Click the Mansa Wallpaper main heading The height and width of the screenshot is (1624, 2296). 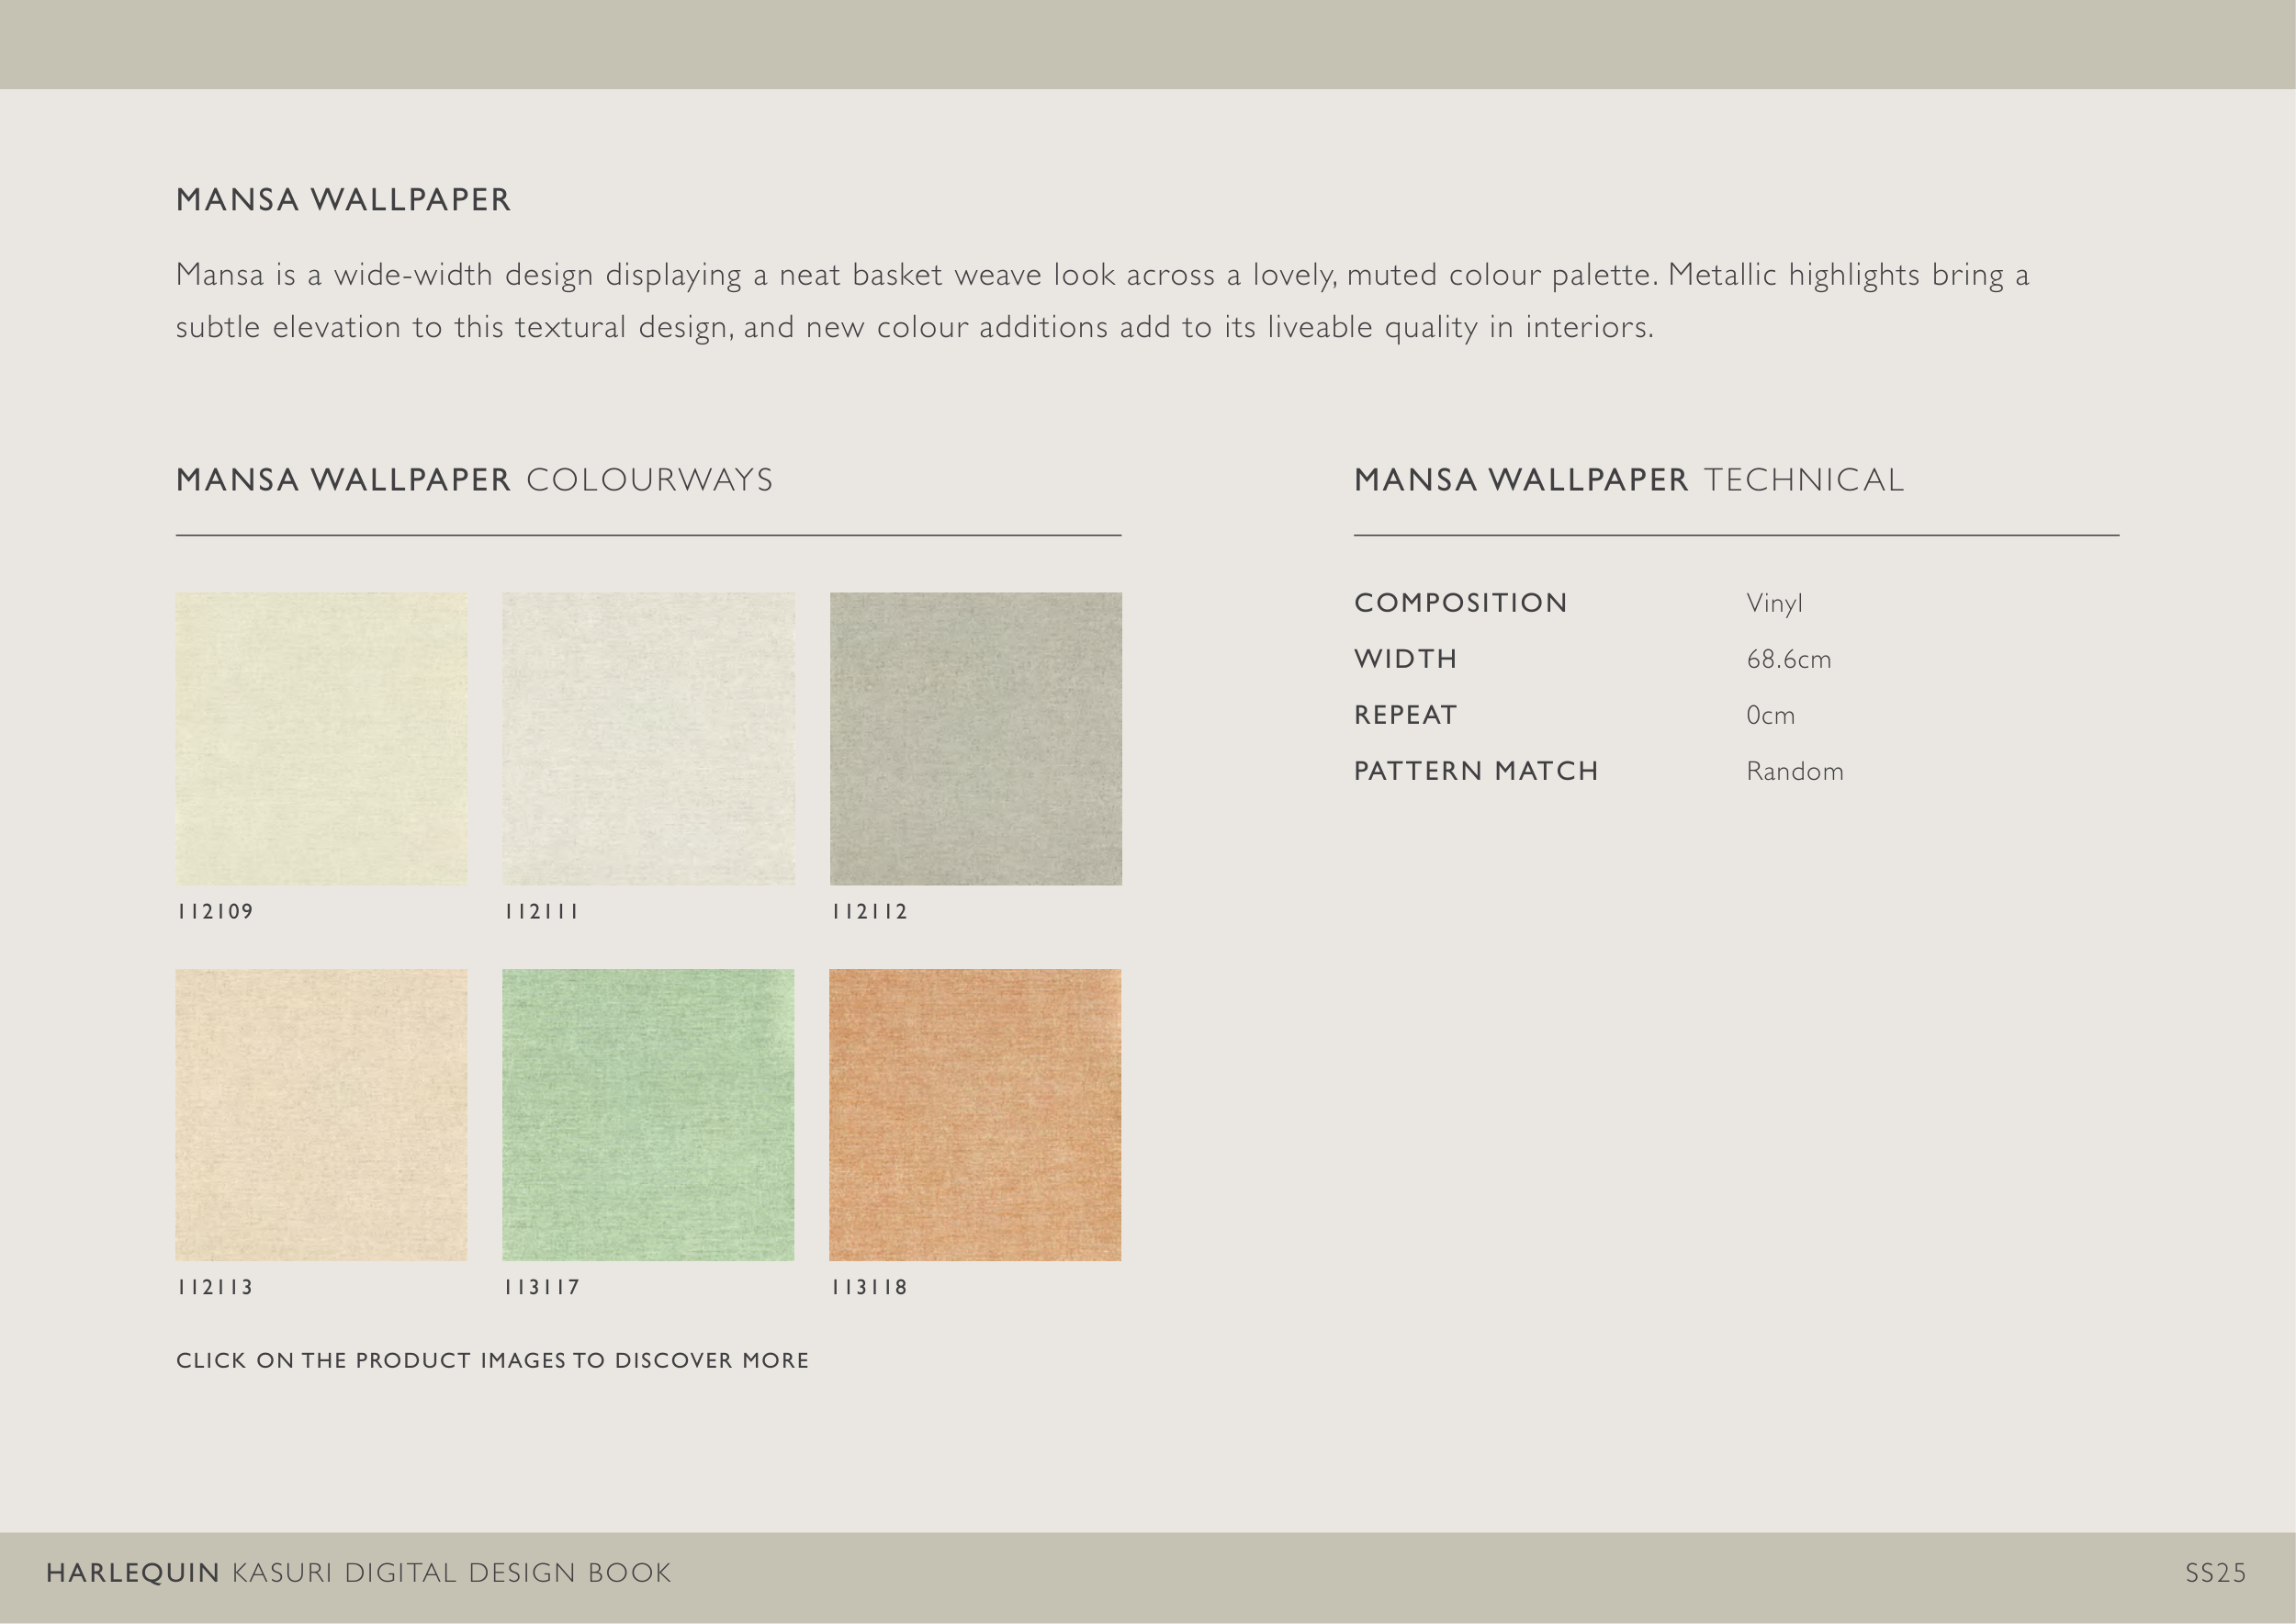click(343, 200)
